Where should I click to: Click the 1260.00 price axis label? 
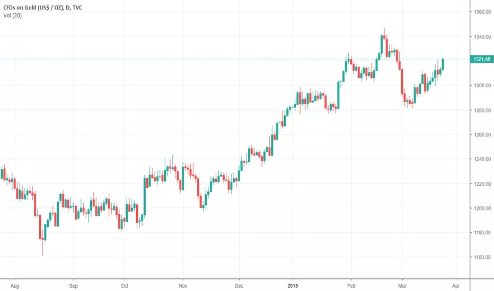482,134
